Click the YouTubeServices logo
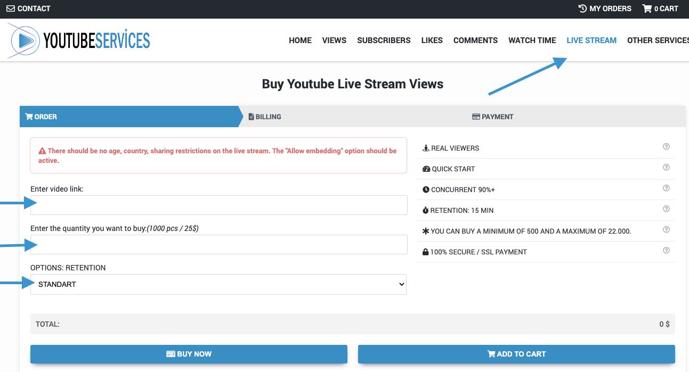Screen dimensions: 689x372 pyautogui.click(x=79, y=40)
